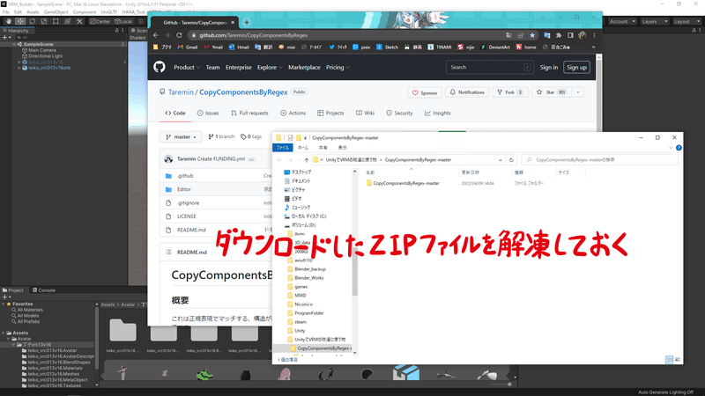The width and height of the screenshot is (705, 396).
Task: Click the Explorer search box
Action: click(x=599, y=160)
